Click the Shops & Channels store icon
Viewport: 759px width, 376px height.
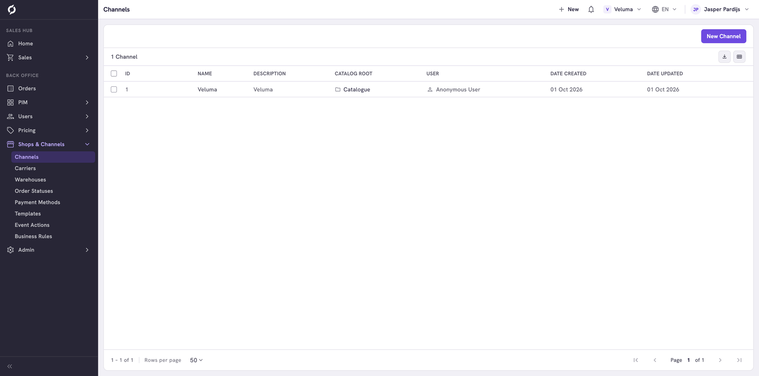pos(10,144)
